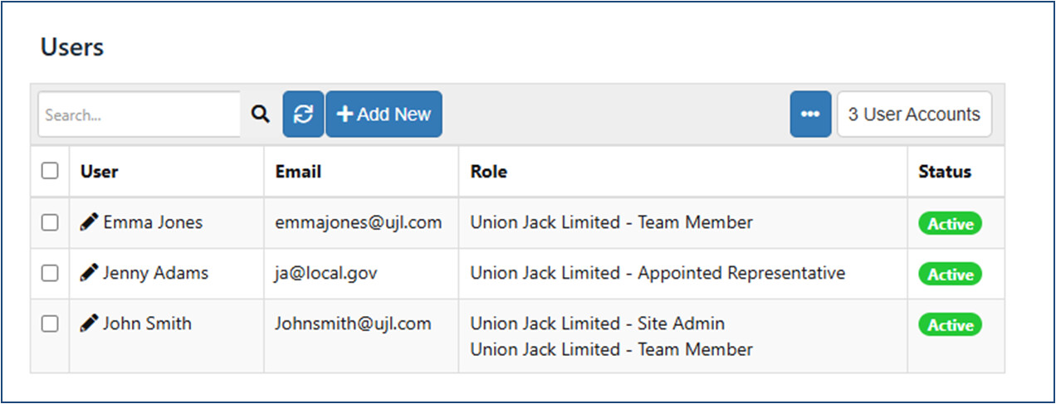
Task: Edit Emma Jones with pencil icon
Action: click(89, 222)
